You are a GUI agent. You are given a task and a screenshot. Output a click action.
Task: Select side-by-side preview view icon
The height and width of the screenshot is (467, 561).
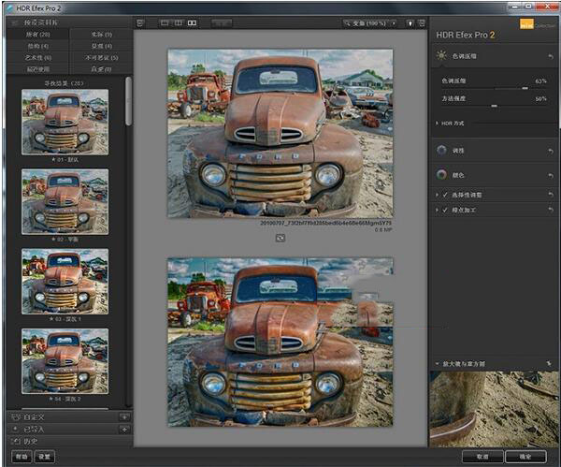pos(192,22)
